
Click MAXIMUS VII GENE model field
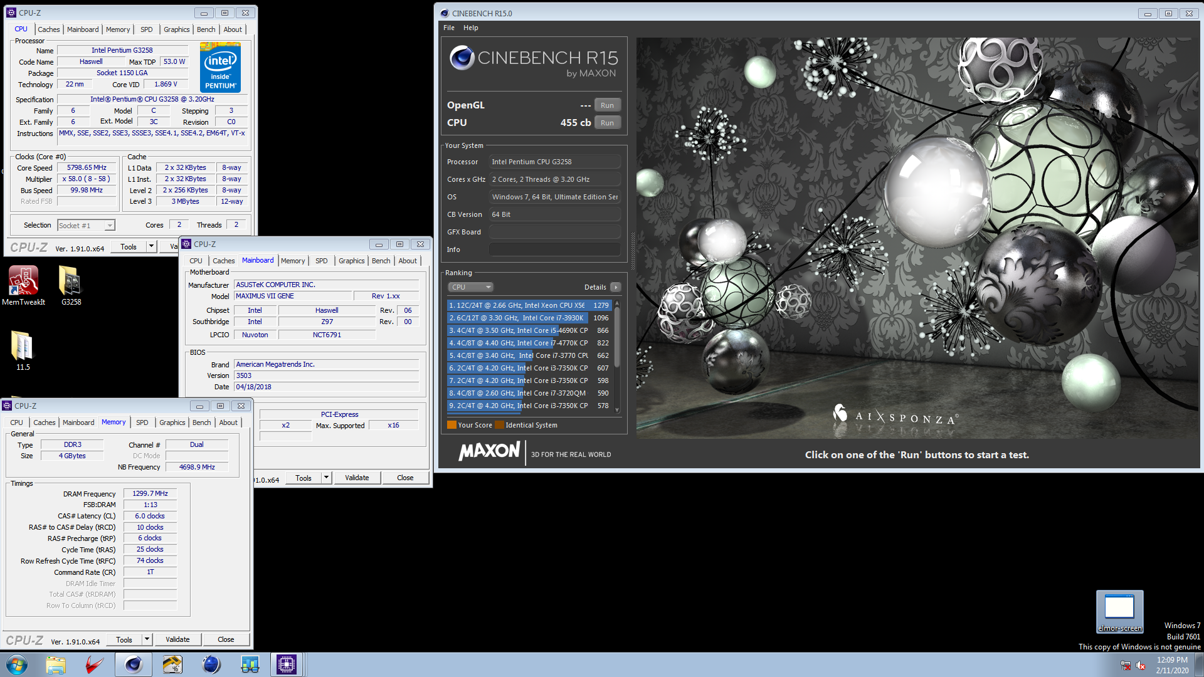(x=292, y=296)
